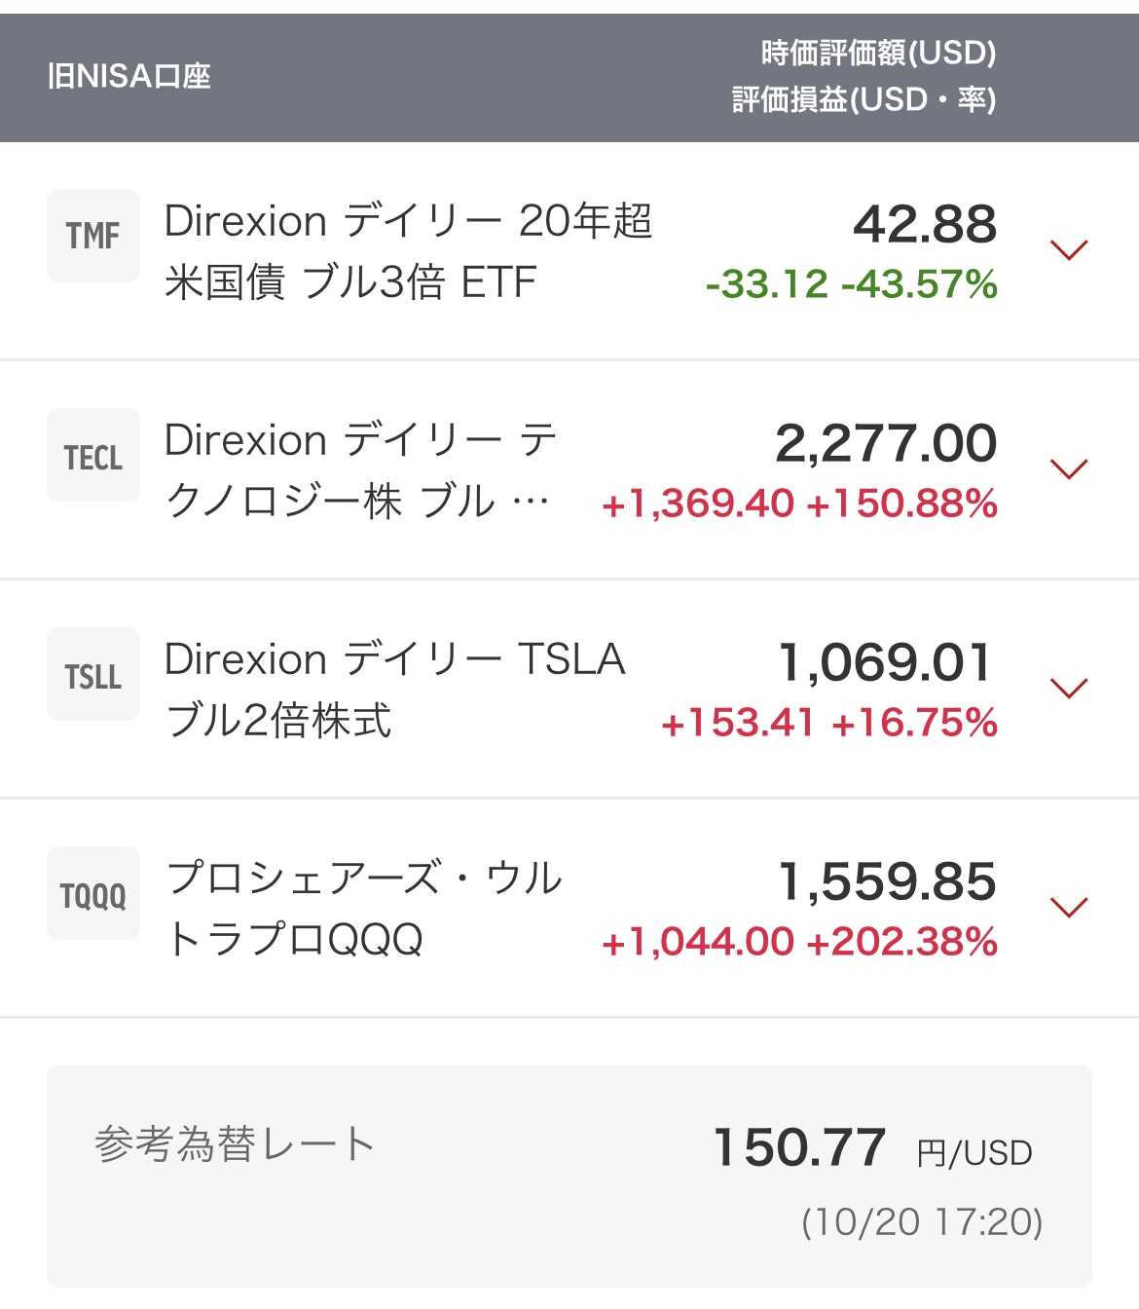Tap the TQQQ ticker badge
Image resolution: width=1139 pixels, height=1309 pixels.
click(x=93, y=894)
